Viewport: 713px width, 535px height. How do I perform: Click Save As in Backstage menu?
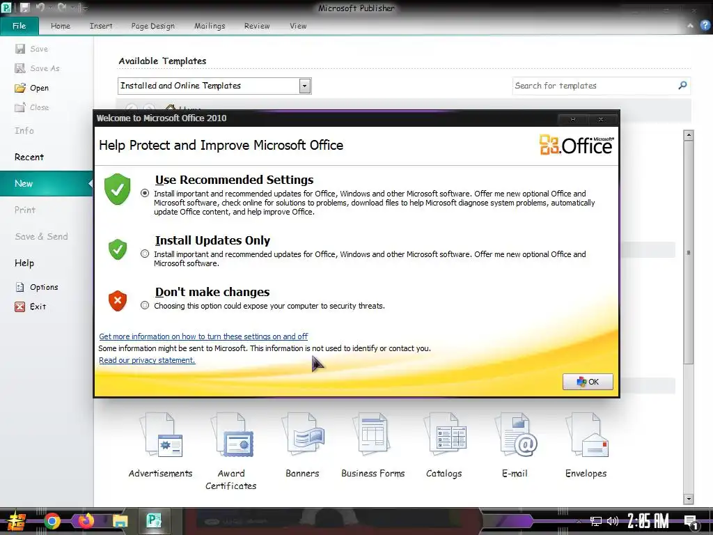click(38, 68)
